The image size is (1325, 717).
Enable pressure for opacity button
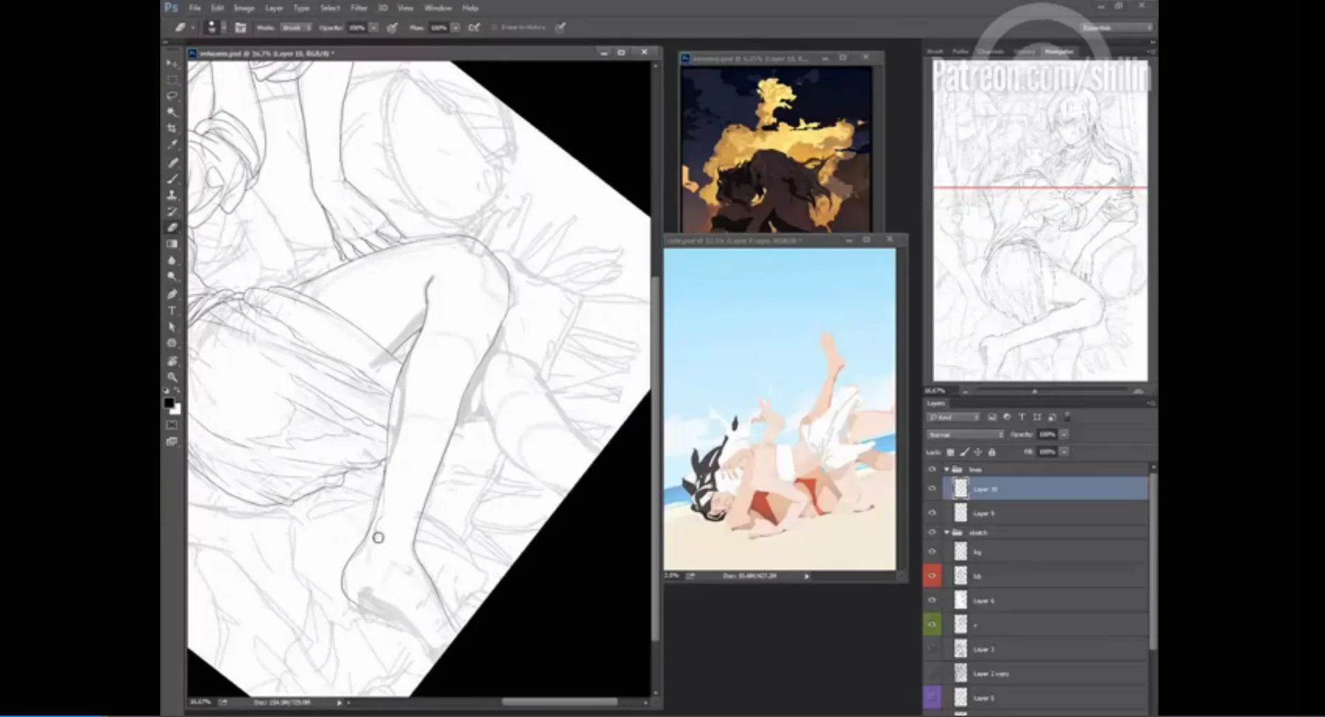pos(392,28)
